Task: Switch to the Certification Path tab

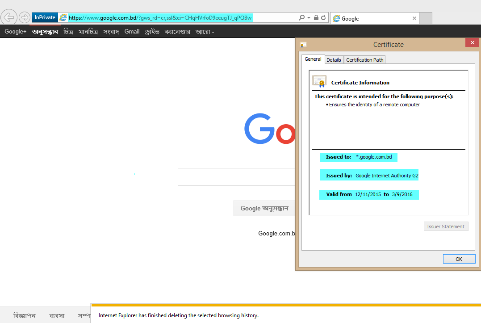Action: [x=365, y=60]
